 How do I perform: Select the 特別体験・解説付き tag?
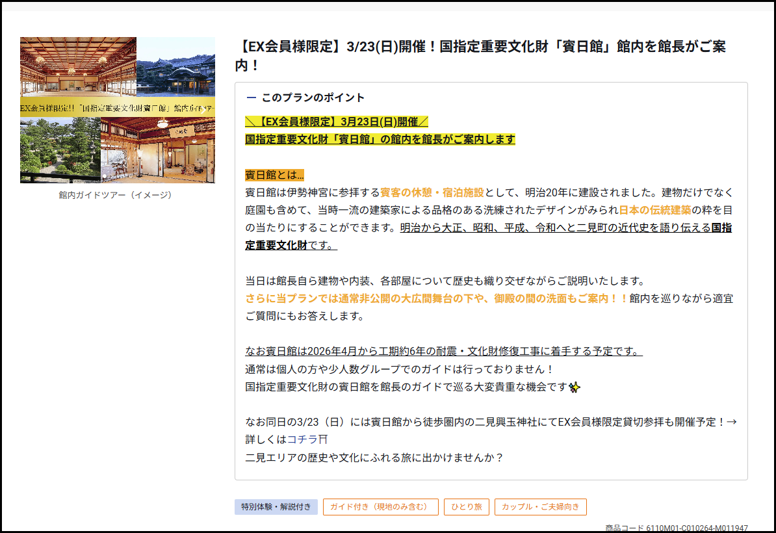pyautogui.click(x=276, y=507)
